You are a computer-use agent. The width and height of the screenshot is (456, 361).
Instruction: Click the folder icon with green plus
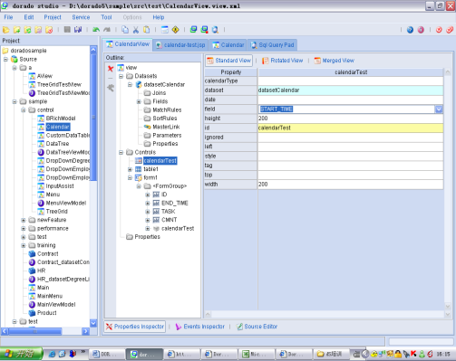(x=16, y=30)
